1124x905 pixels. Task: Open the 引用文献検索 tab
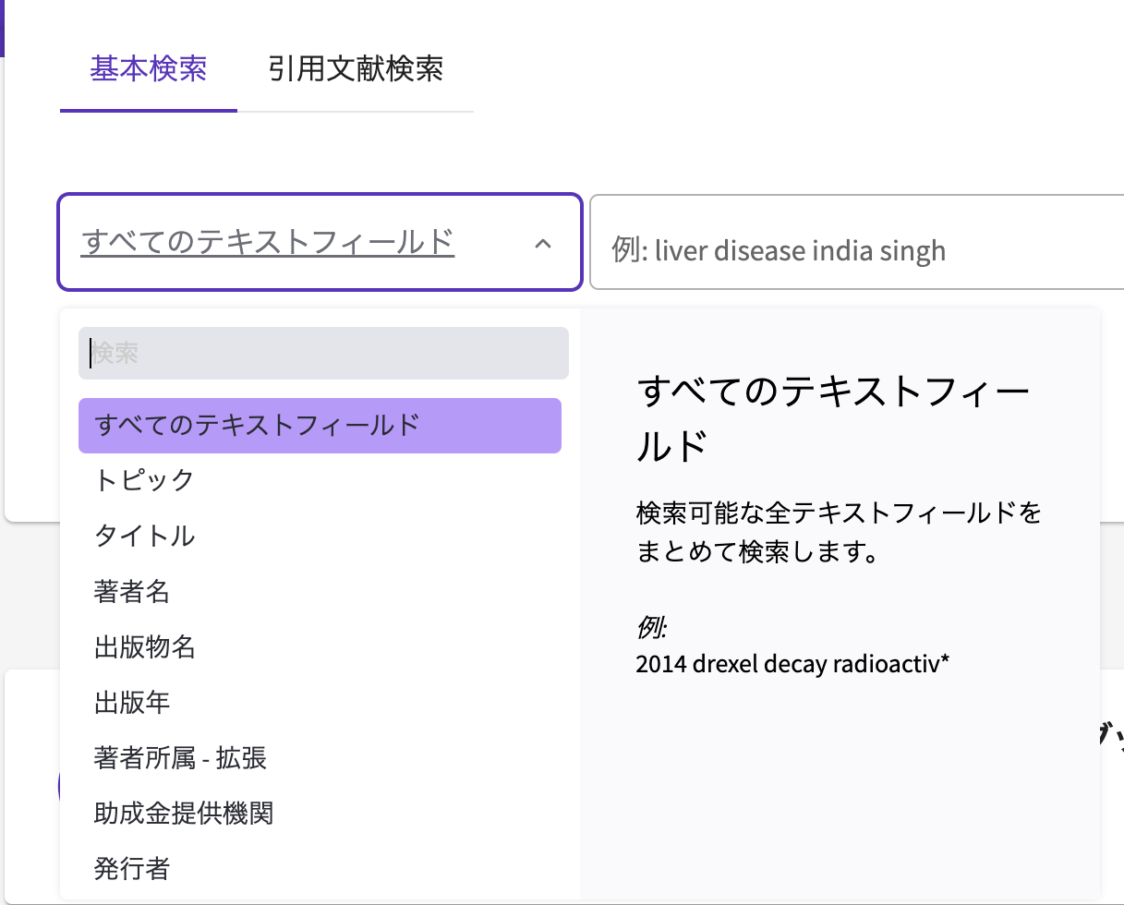(356, 69)
